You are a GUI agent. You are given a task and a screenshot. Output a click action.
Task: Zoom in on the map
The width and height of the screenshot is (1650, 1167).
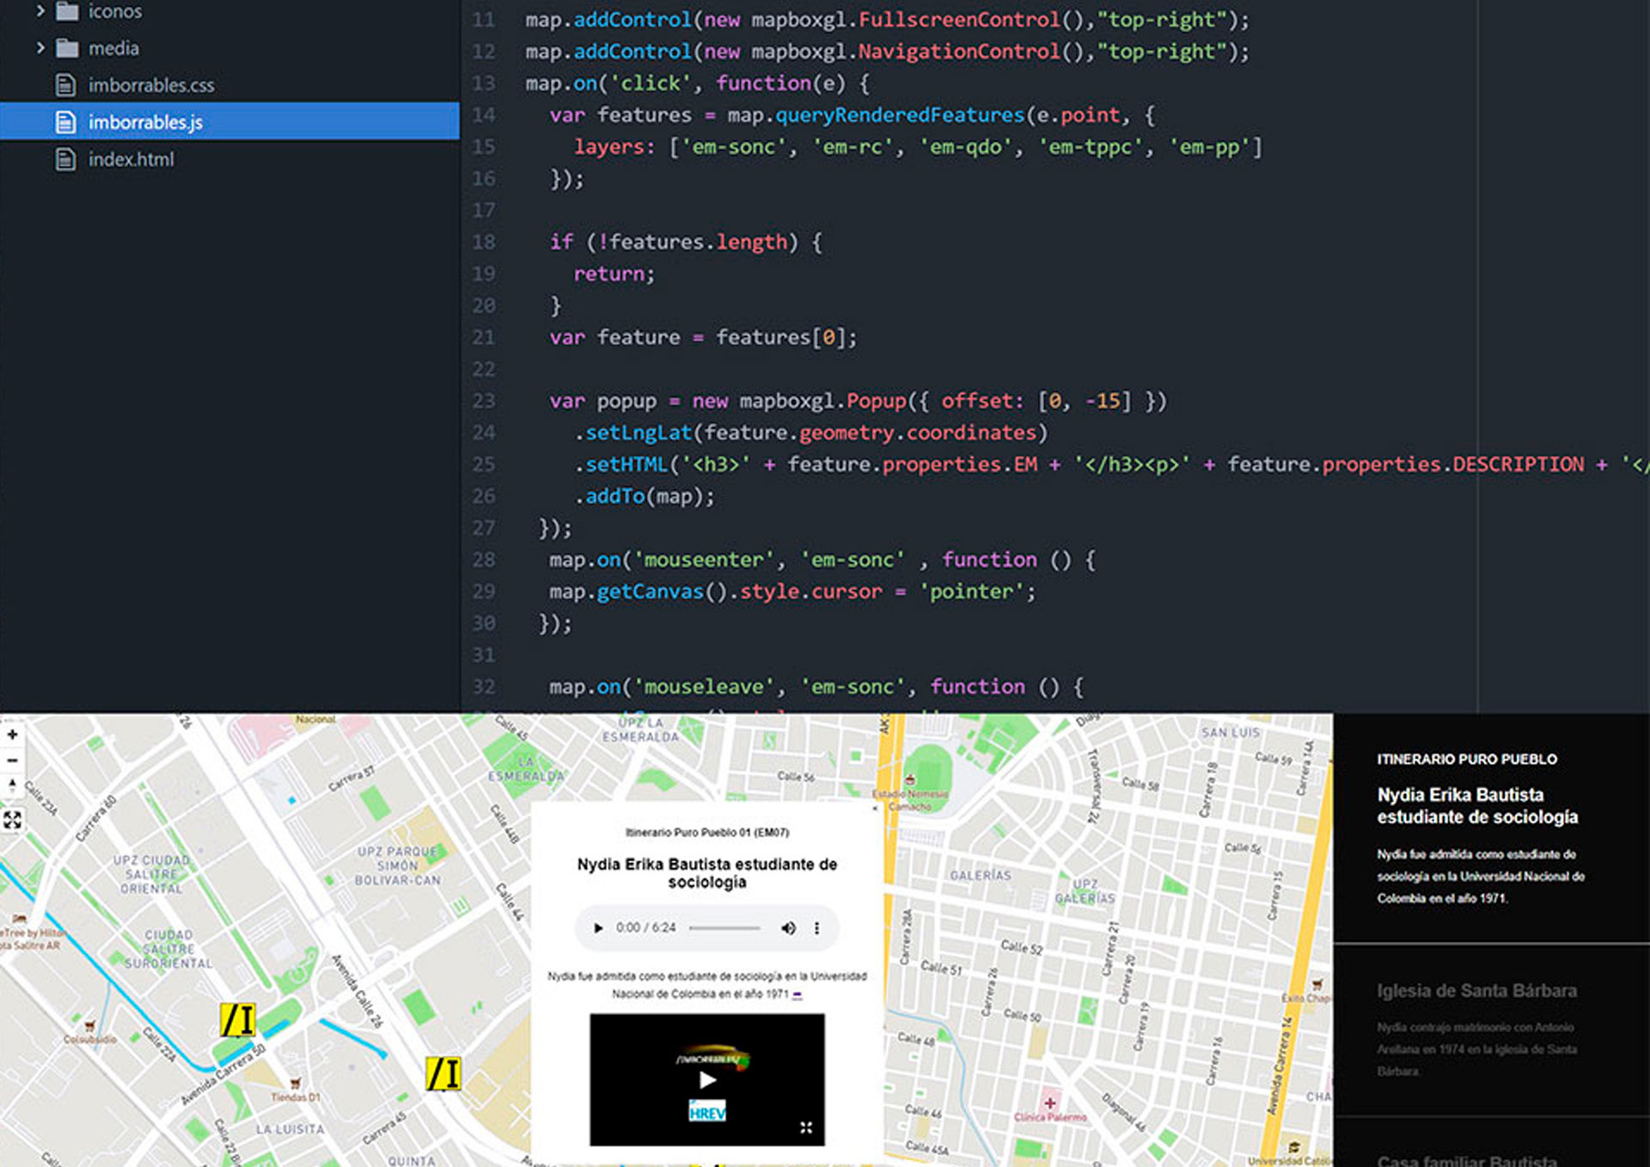pyautogui.click(x=12, y=735)
